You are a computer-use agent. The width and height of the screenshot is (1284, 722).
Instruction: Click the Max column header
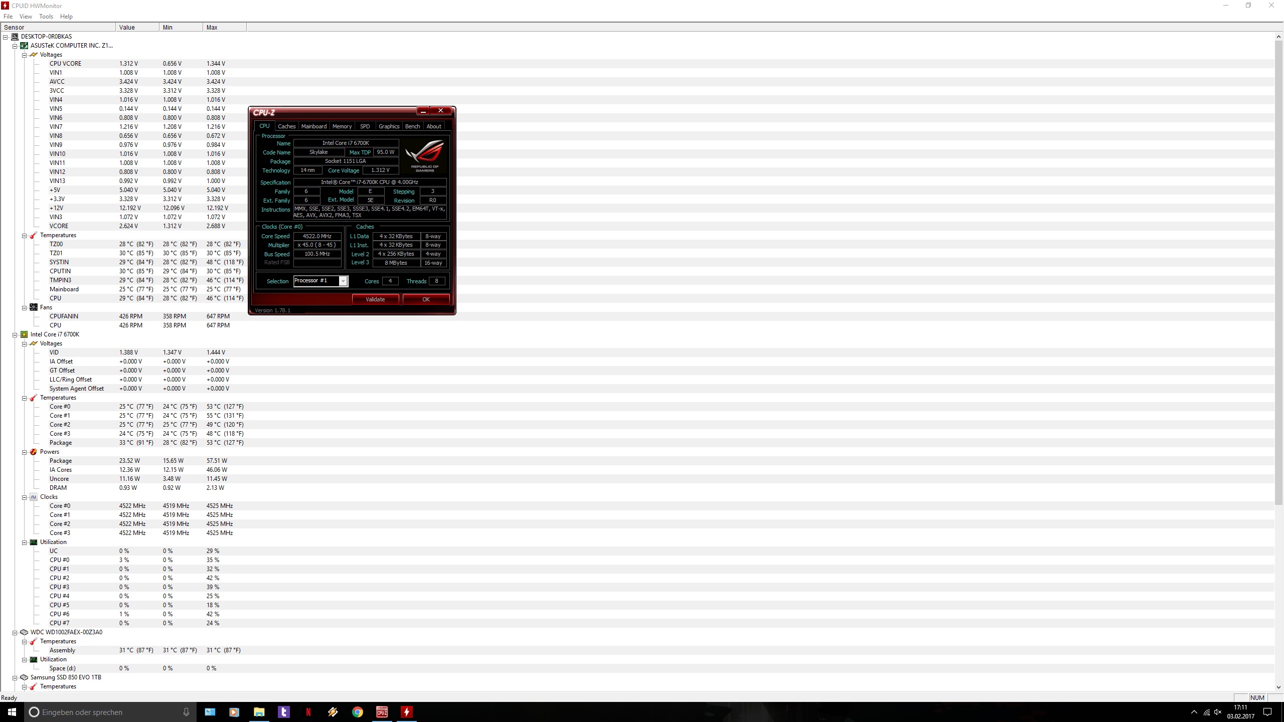[224, 28]
